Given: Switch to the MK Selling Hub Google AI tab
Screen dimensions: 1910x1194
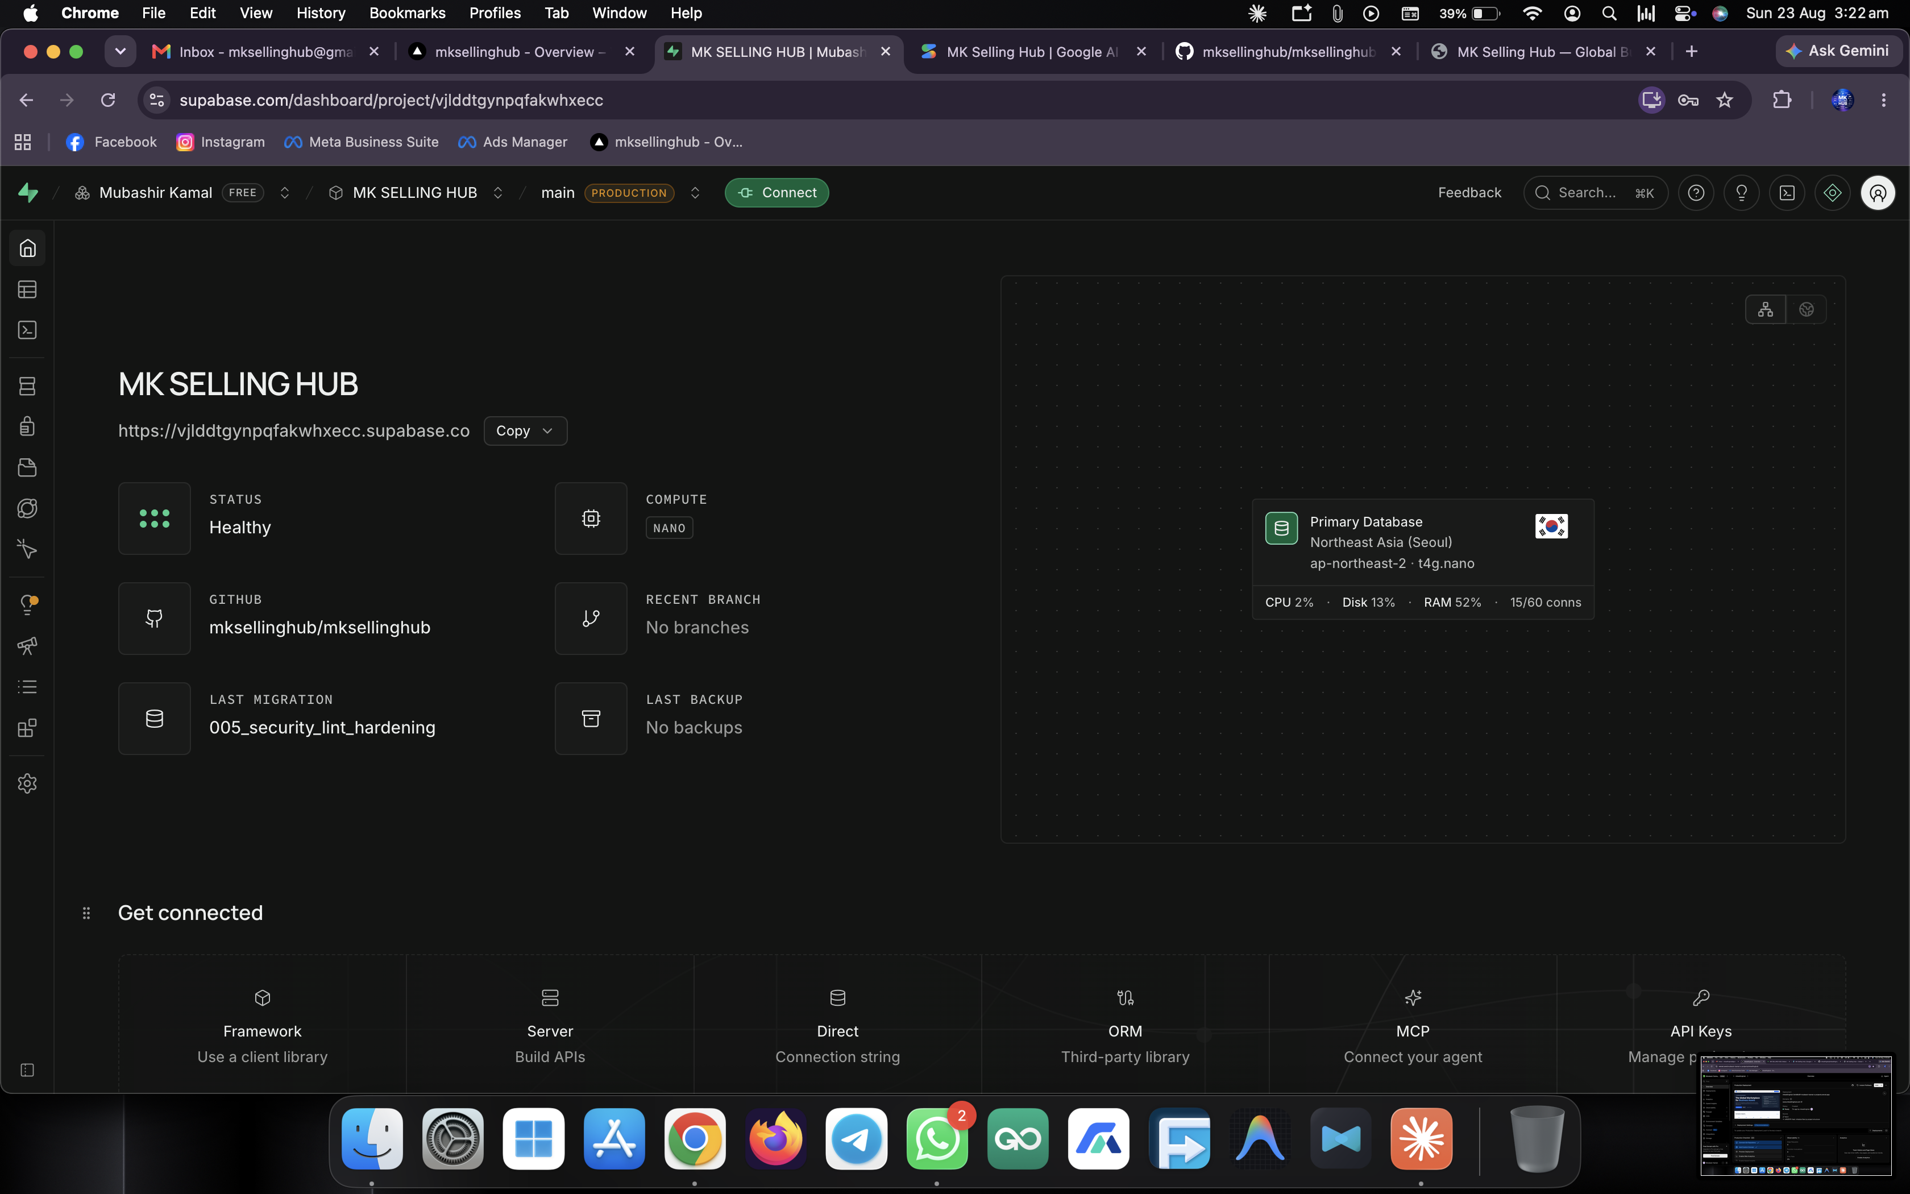Looking at the screenshot, I should (x=1033, y=52).
